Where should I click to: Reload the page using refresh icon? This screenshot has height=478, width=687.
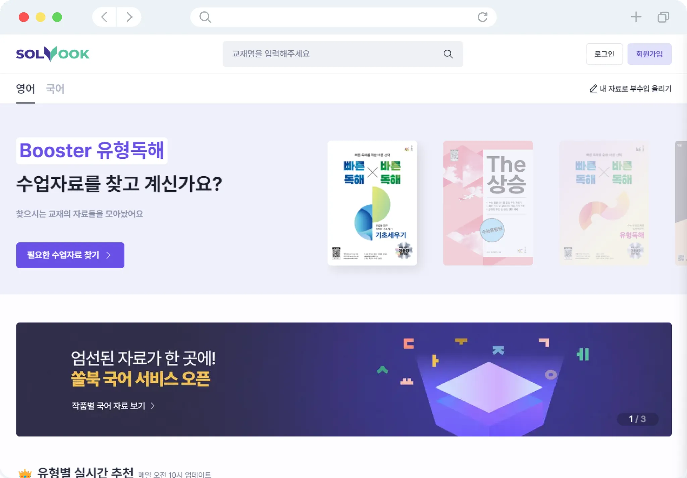click(x=482, y=17)
